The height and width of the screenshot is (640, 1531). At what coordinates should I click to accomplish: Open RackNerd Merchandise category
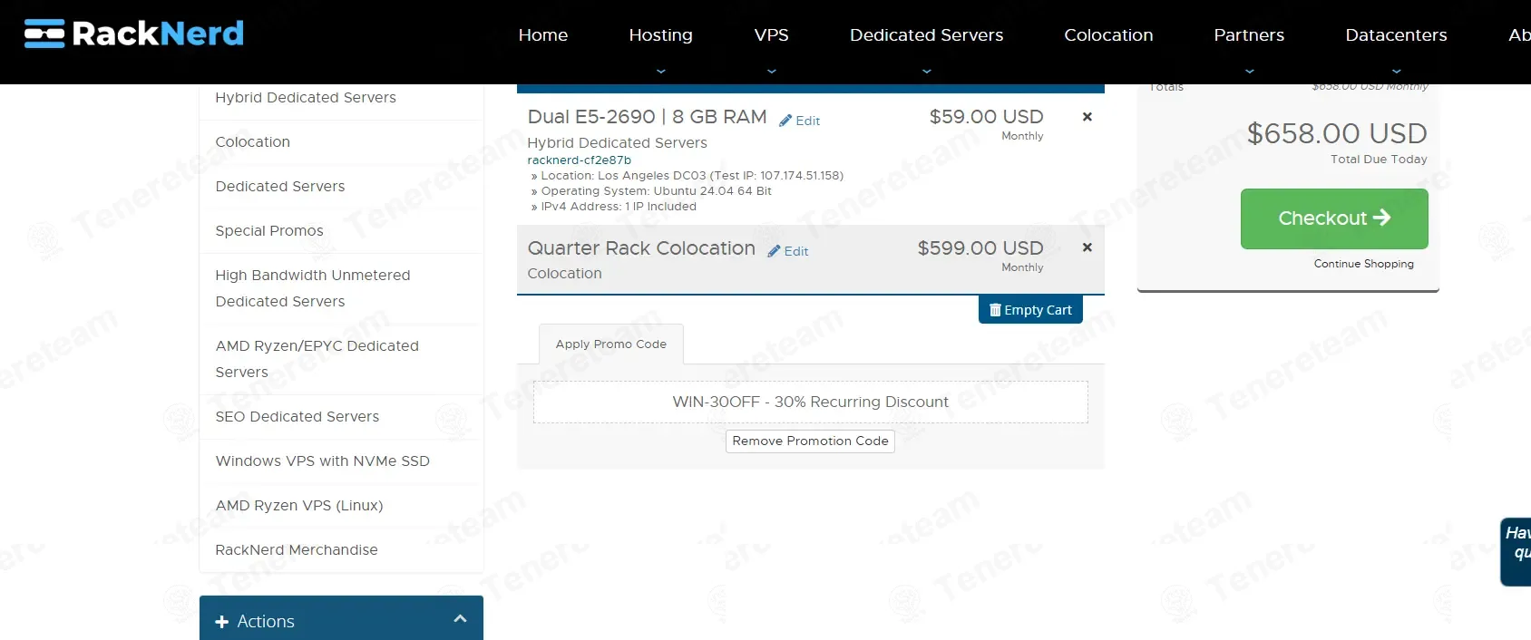pos(341,550)
